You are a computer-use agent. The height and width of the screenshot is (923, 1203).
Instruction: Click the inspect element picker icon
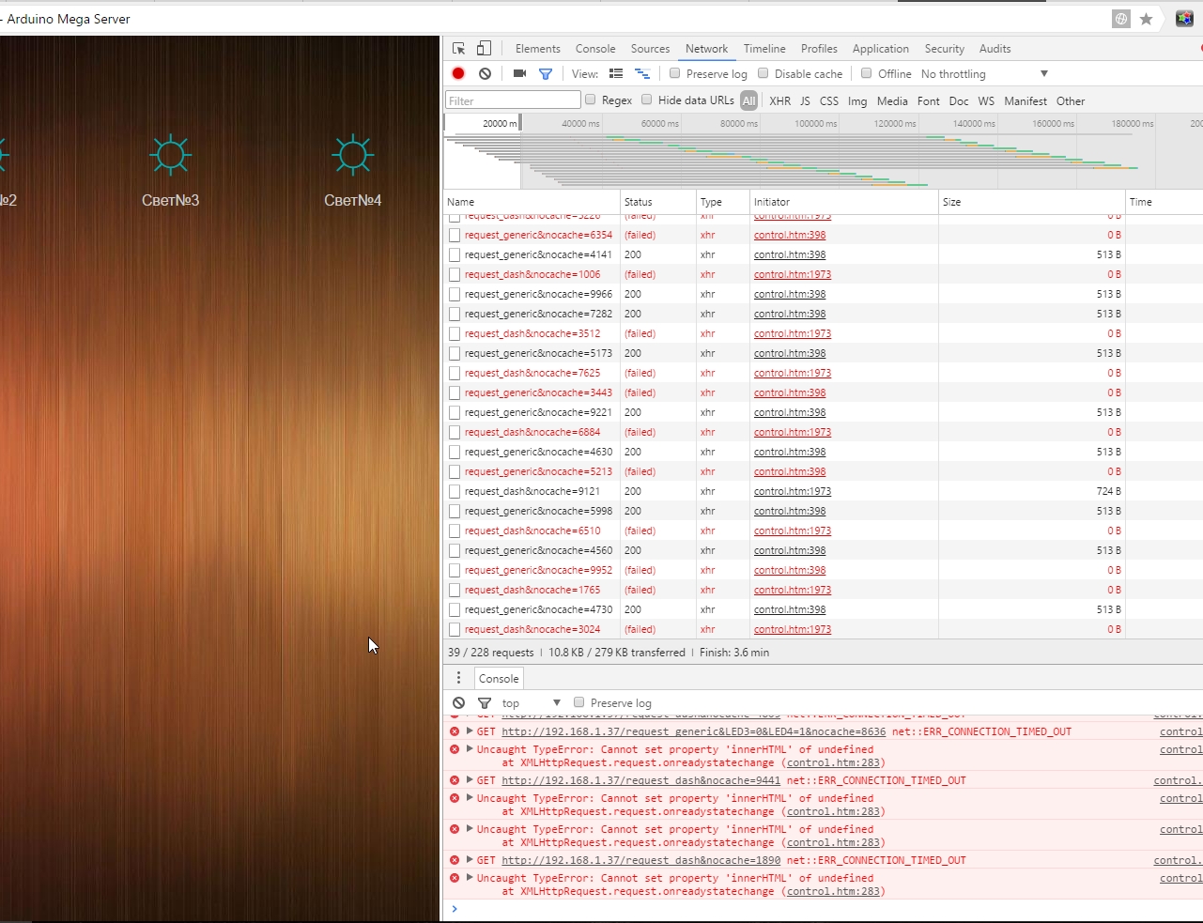tap(458, 49)
